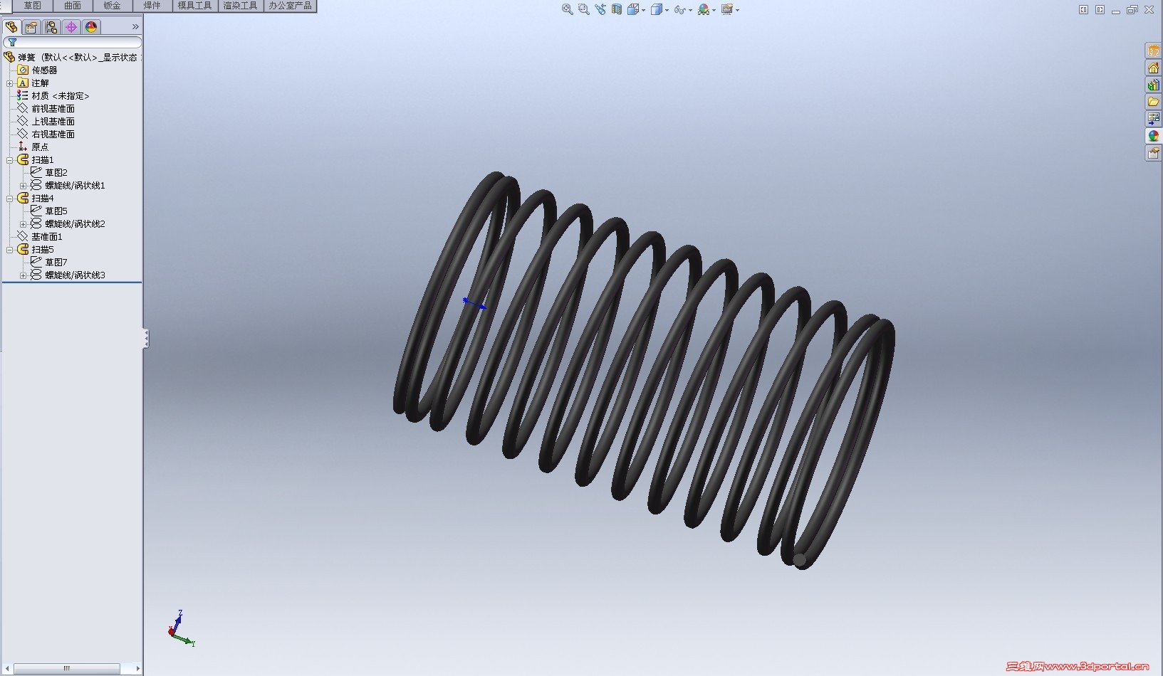Switch to the ConfigurationManager tab
Screen dimensions: 1163x676
coord(51,27)
